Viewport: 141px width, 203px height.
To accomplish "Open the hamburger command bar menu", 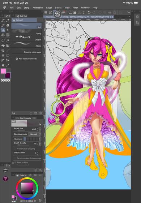I will click(46, 12).
